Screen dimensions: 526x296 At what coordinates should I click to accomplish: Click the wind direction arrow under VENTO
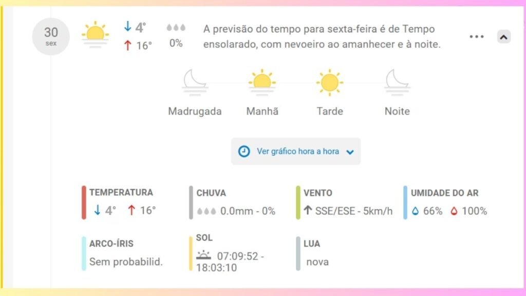click(308, 210)
